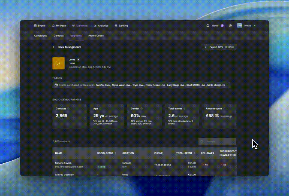
Task: Click the Marketing pulse icon in the navbar
Action: (x=73, y=26)
